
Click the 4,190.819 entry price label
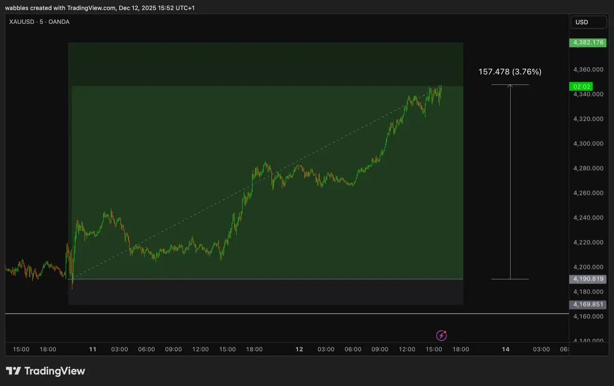click(x=588, y=279)
